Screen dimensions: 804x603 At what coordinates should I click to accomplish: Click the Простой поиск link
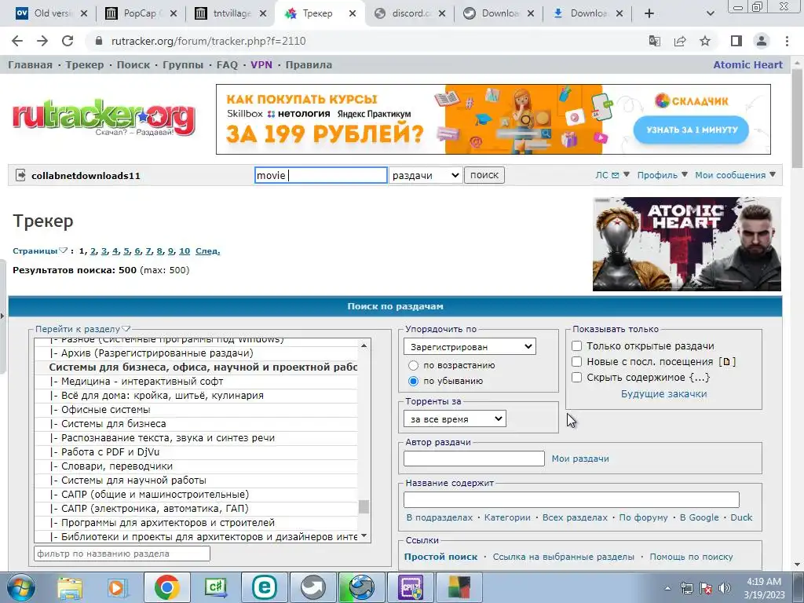[440, 557]
